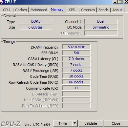Click the memory Type DDR3 field
Image resolution: width=128 pixels, height=128 pixels.
36,21
